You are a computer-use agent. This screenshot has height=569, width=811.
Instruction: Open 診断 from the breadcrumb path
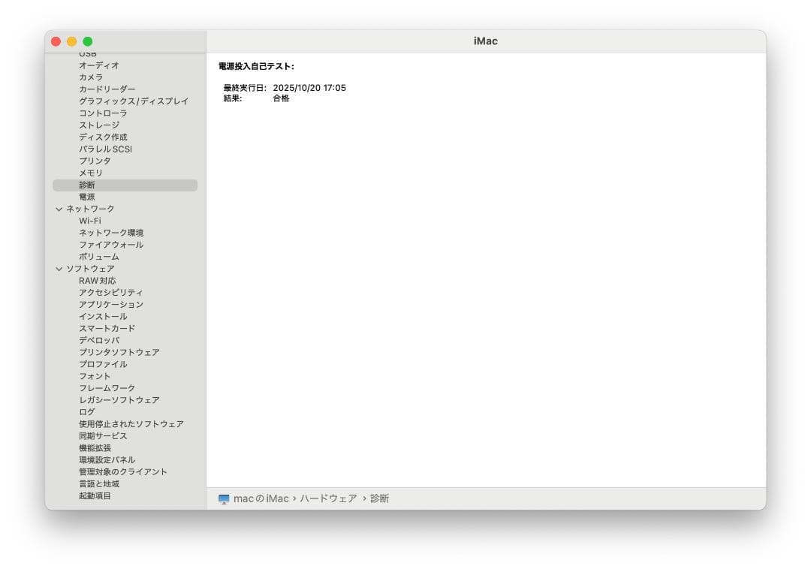click(379, 498)
